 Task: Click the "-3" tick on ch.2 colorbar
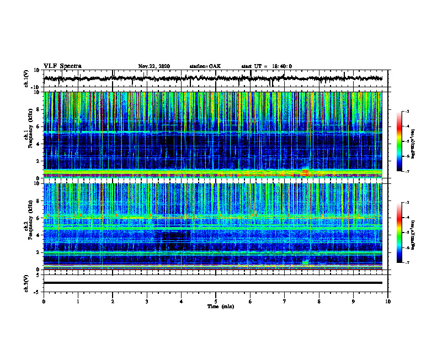(x=407, y=203)
